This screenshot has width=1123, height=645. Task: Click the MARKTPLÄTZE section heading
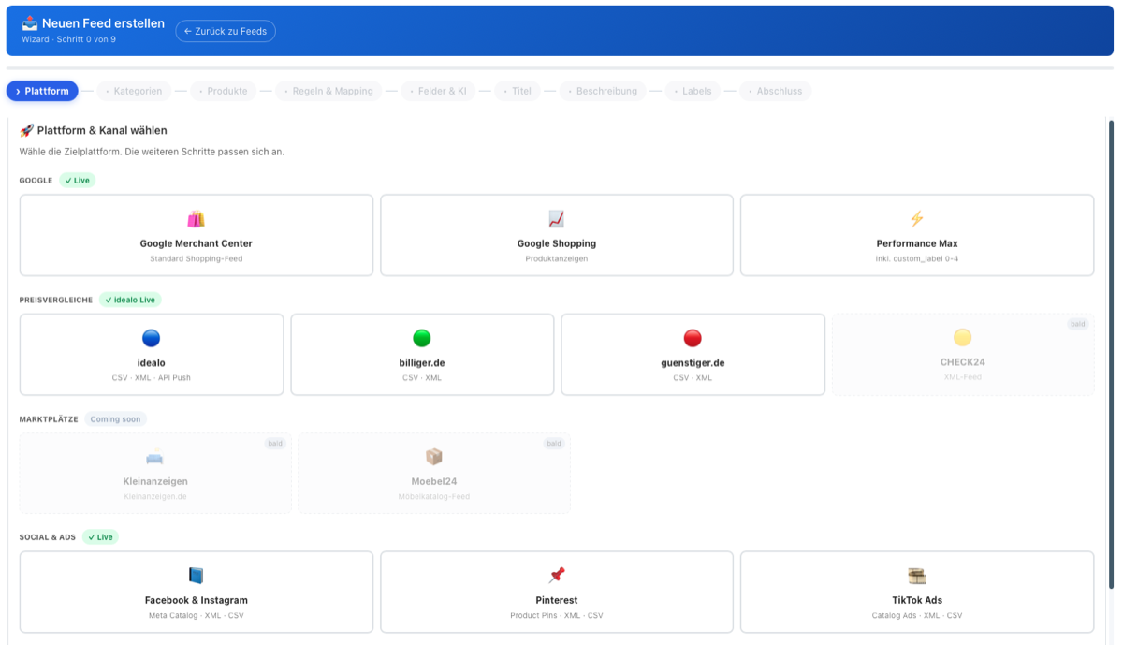point(49,419)
